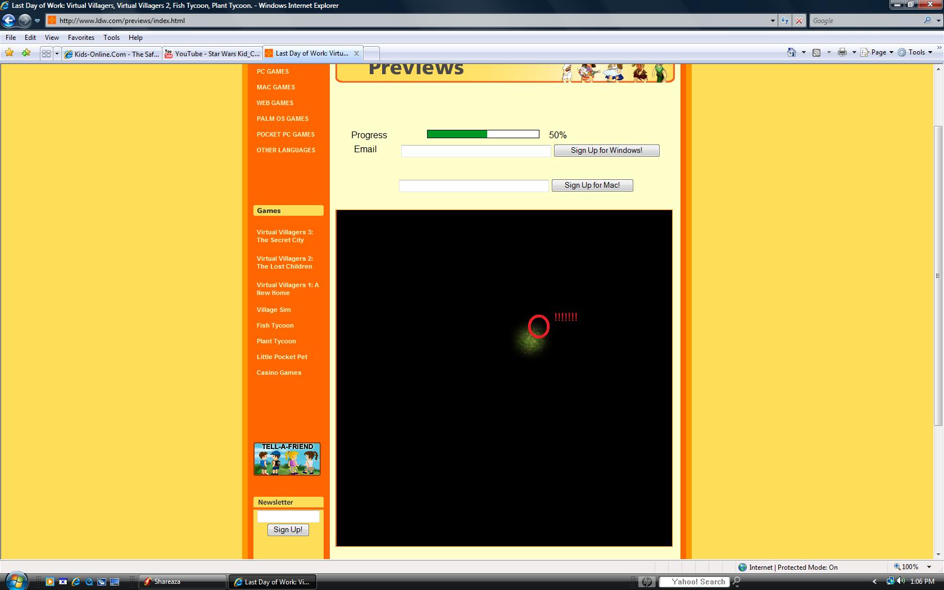This screenshot has height=590, width=944.
Task: Open Casino Games link
Action: click(279, 373)
